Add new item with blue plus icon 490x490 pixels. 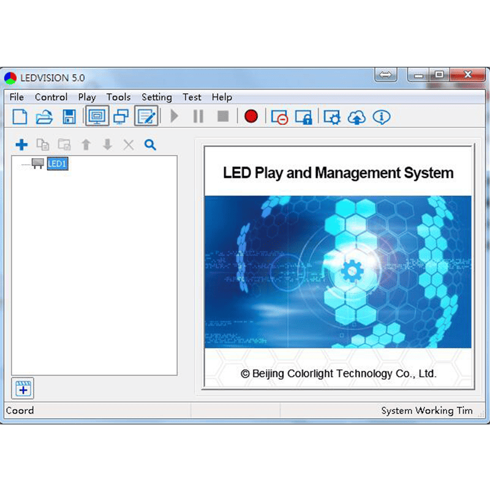pyautogui.click(x=21, y=145)
